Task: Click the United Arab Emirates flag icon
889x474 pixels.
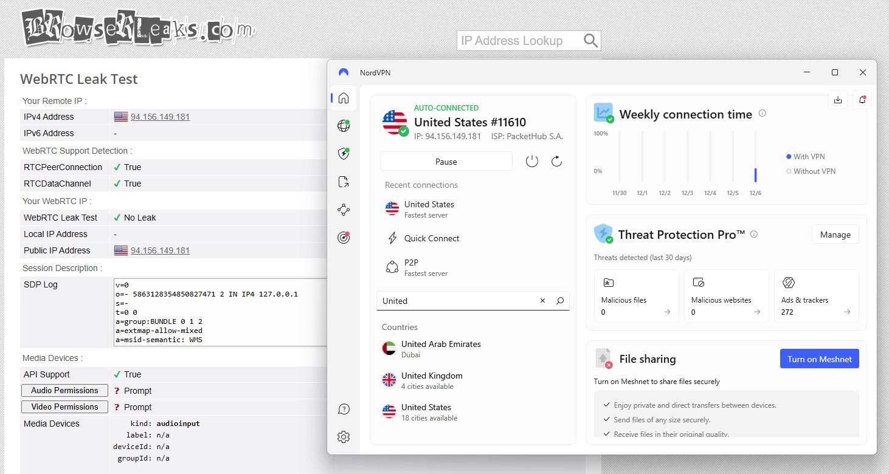Action: click(x=389, y=349)
